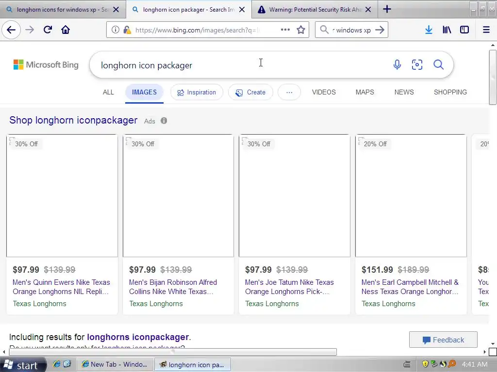
Task: Click Internet Explorer quick launch icon
Action: coord(57,364)
